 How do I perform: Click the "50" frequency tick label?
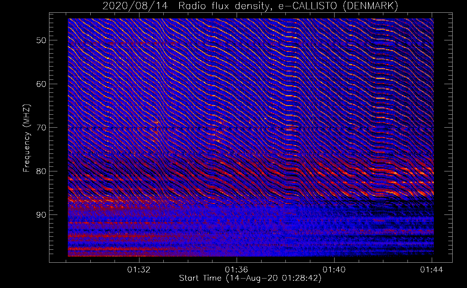click(41, 40)
